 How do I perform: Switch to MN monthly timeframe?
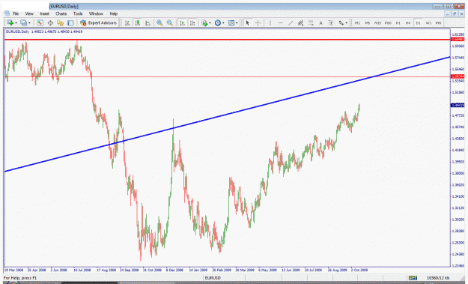pos(439,22)
